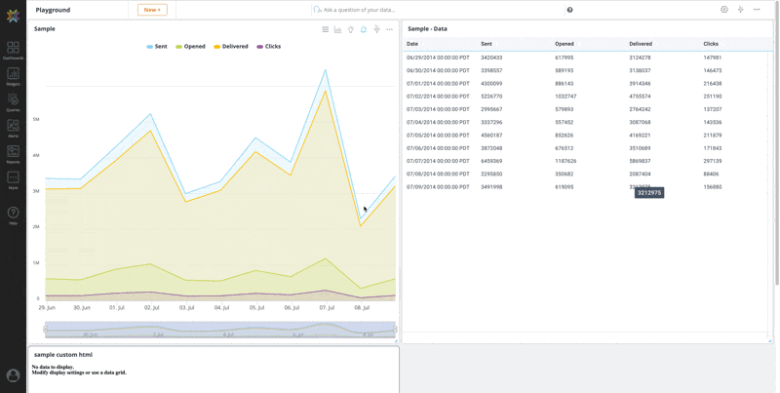This screenshot has height=393, width=780.
Task: Open Dashboards from the sidebar
Action: [x=13, y=49]
